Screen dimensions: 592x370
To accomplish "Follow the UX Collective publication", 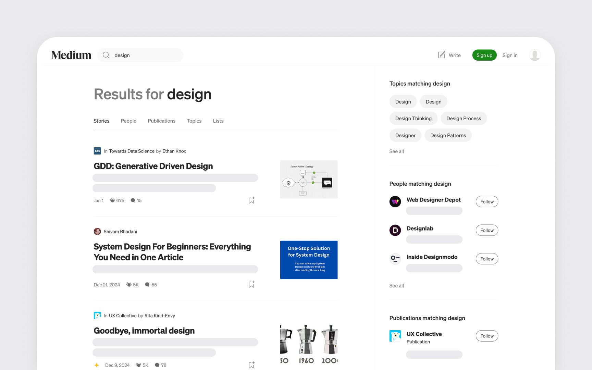I will pyautogui.click(x=487, y=336).
